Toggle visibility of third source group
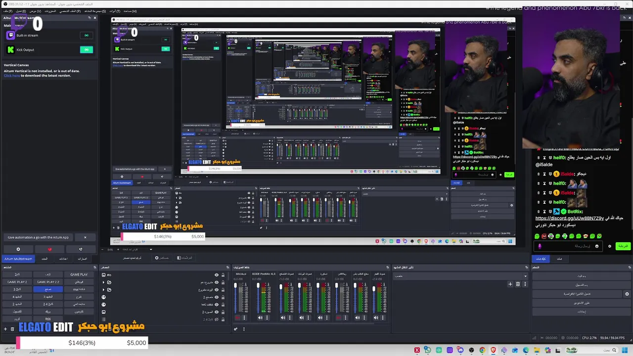The width and height of the screenshot is (633, 356). pyautogui.click(x=216, y=290)
